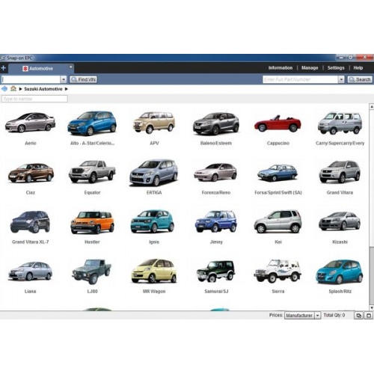
Task: Select the Baleno/Esteem car image
Action: click(x=215, y=123)
